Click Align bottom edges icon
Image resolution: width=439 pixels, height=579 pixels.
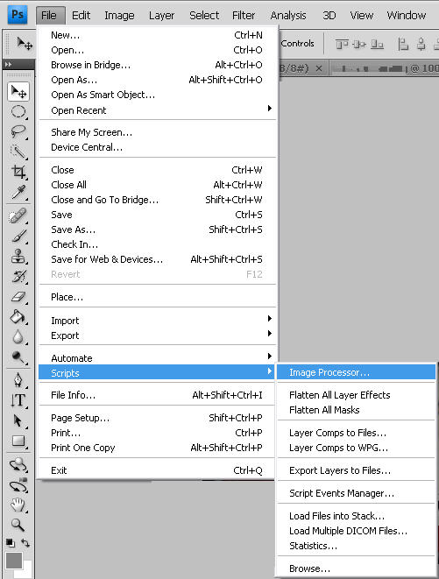377,45
